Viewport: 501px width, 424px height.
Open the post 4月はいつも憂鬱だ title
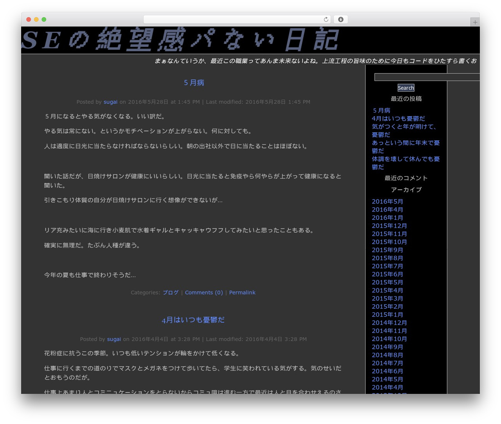(193, 320)
